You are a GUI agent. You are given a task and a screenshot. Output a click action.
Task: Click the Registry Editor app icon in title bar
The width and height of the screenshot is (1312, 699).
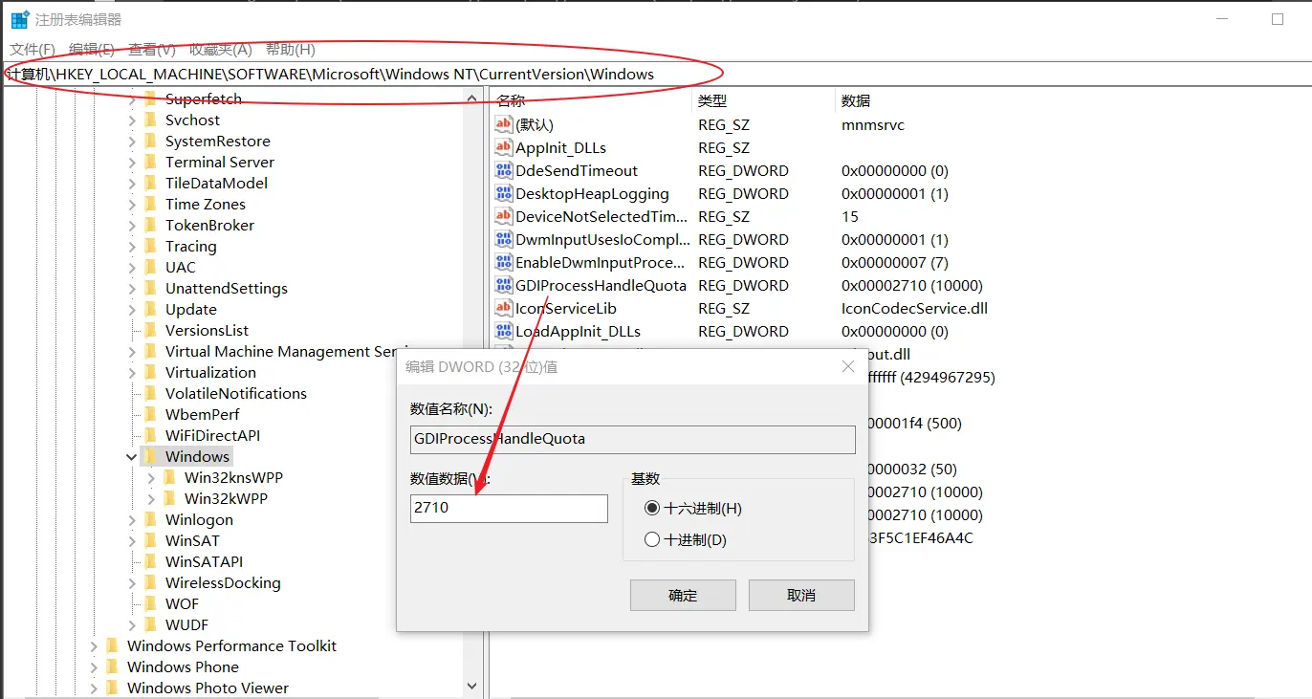(x=19, y=19)
